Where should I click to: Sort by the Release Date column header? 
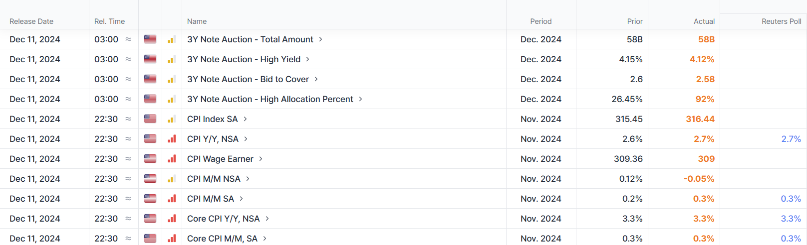click(x=31, y=21)
